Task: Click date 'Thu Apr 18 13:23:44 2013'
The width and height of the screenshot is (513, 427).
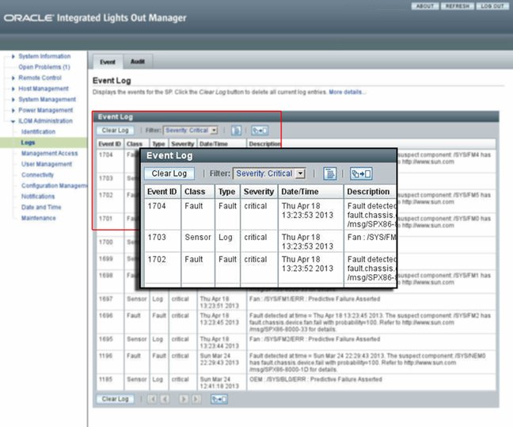Action: (219, 343)
